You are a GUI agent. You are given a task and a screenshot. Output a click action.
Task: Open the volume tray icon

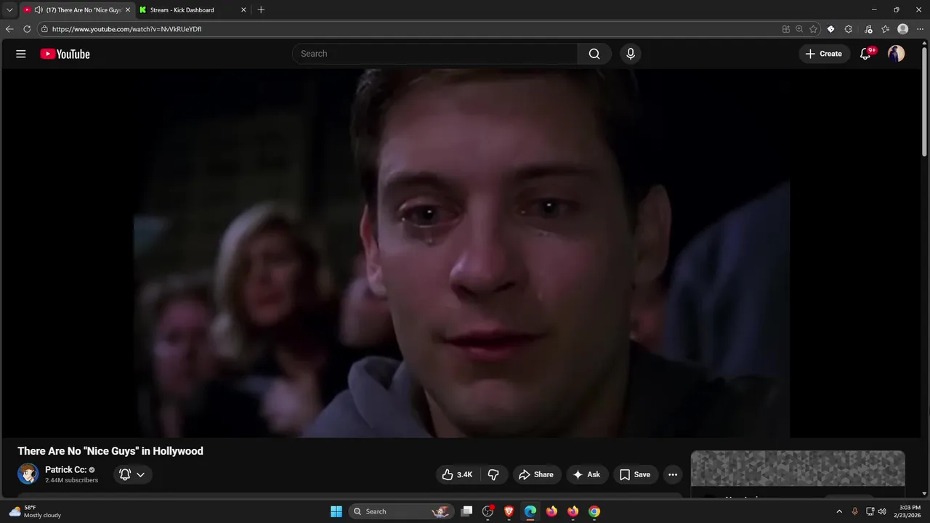(882, 511)
